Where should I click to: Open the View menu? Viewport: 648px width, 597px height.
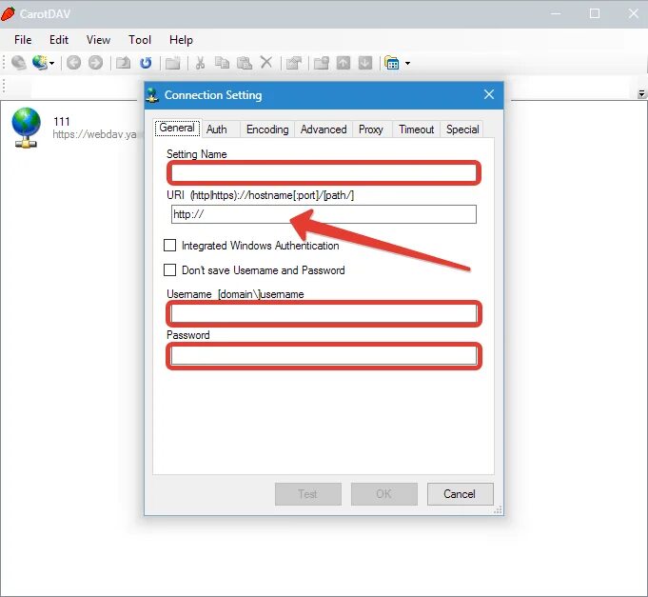(x=98, y=40)
